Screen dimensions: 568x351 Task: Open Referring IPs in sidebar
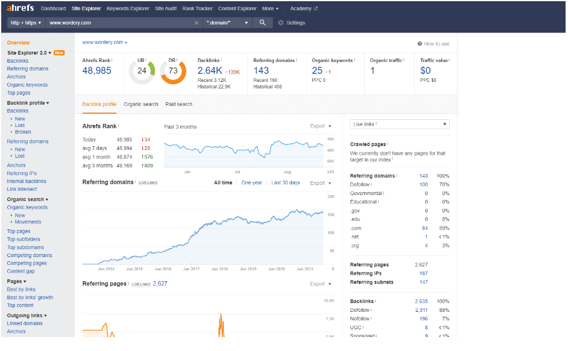[x=22, y=173]
